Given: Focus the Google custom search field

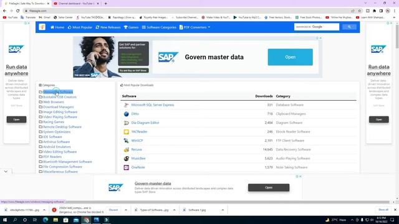Looking at the screenshot, I should click(317, 27).
